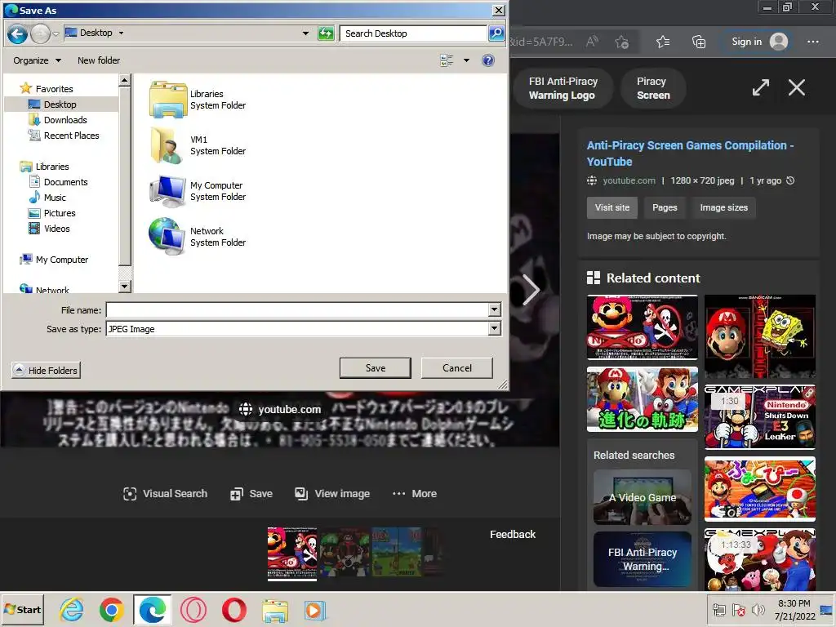Click Visual Search icon below image
The height and width of the screenshot is (627, 836).
tap(130, 494)
